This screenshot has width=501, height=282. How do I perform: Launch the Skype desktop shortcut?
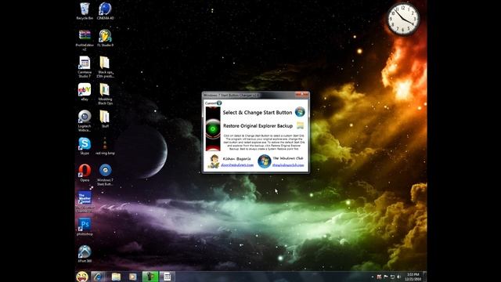(85, 146)
